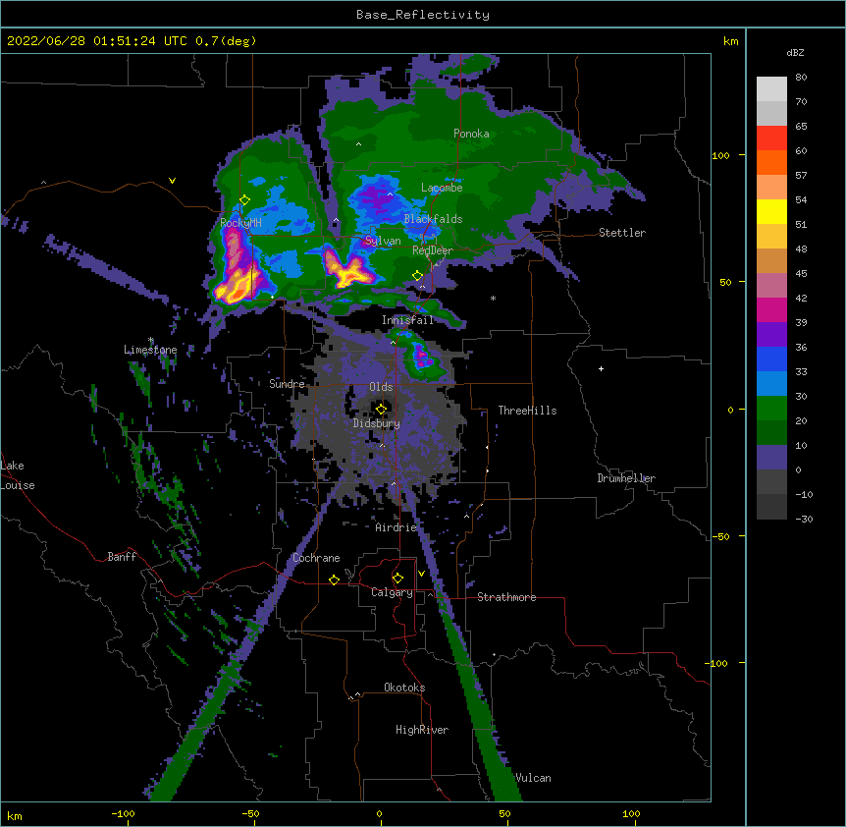Viewport: 846px width, 827px height.
Task: Select the asterisk marker above Limestone
Action: coord(151,340)
